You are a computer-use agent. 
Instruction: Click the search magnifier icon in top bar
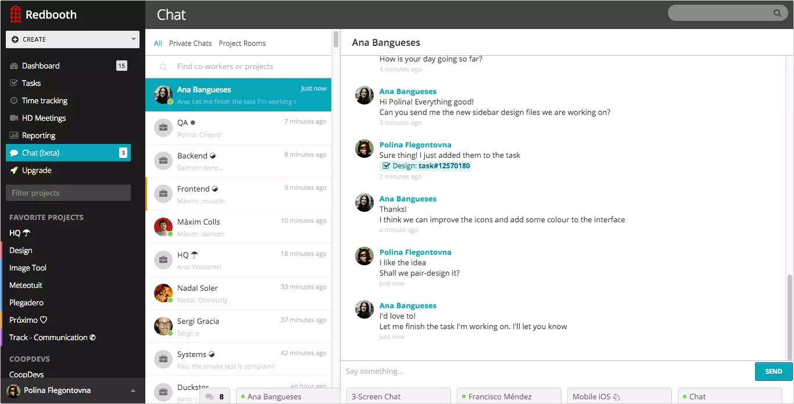coord(777,13)
